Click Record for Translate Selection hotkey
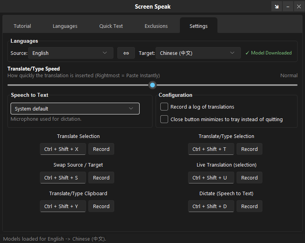The width and height of the screenshot is (305, 243). tap(101, 149)
